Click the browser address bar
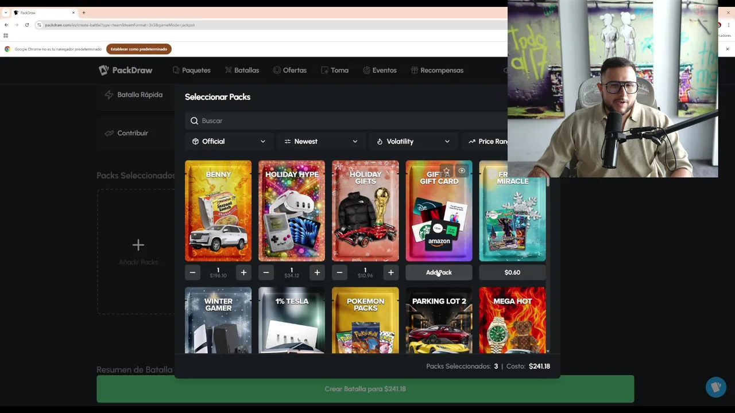Viewport: 735px width, 413px height. click(270, 25)
